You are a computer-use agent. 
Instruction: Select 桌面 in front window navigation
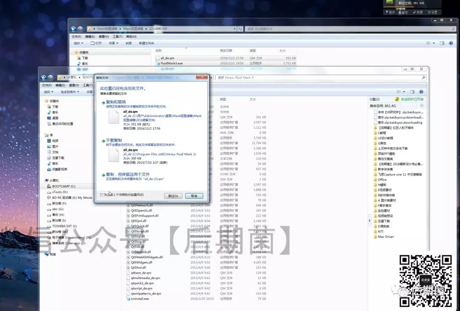click(x=55, y=118)
